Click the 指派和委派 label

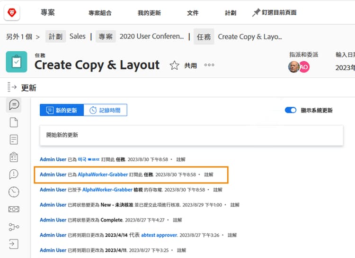pos(303,55)
